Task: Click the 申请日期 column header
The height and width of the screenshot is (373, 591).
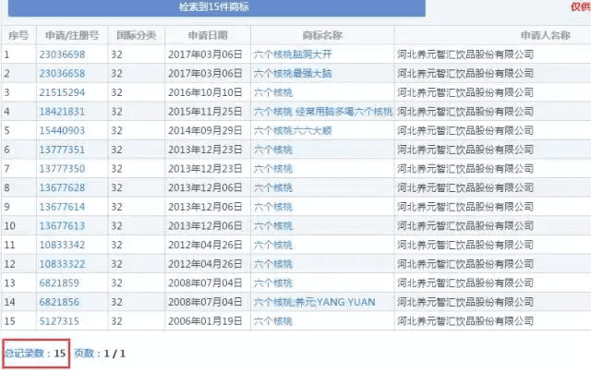Action: [x=208, y=35]
